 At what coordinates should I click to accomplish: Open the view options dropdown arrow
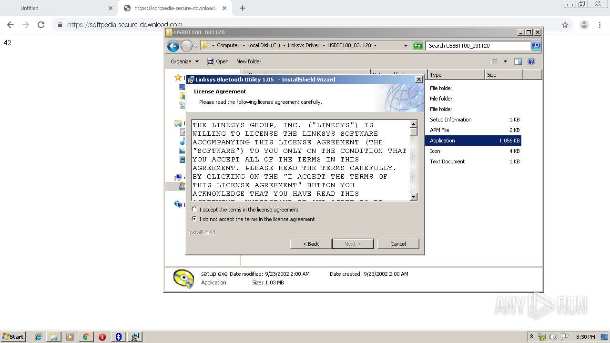point(505,61)
